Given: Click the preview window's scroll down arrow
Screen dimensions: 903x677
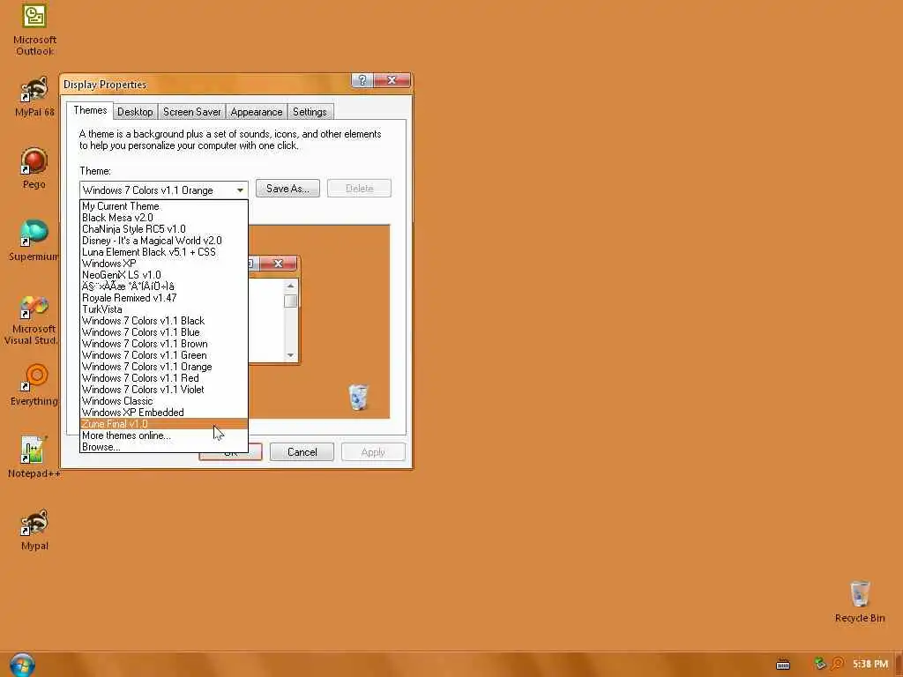Looking at the screenshot, I should [290, 355].
